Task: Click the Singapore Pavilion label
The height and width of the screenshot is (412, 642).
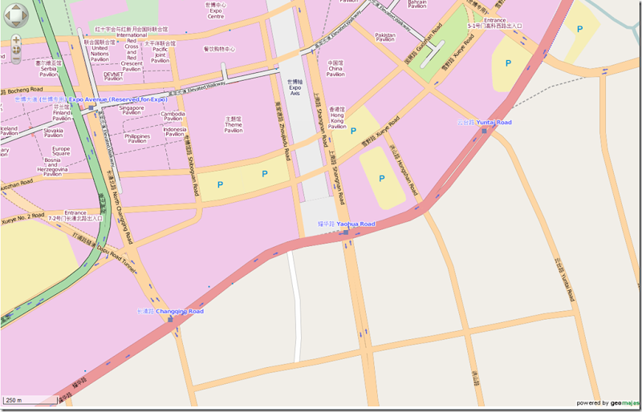Action: click(x=132, y=110)
